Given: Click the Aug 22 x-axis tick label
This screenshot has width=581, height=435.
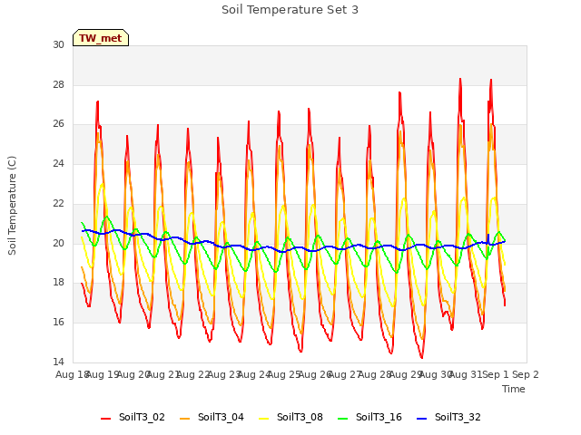Looking at the screenshot, I should (192, 375).
